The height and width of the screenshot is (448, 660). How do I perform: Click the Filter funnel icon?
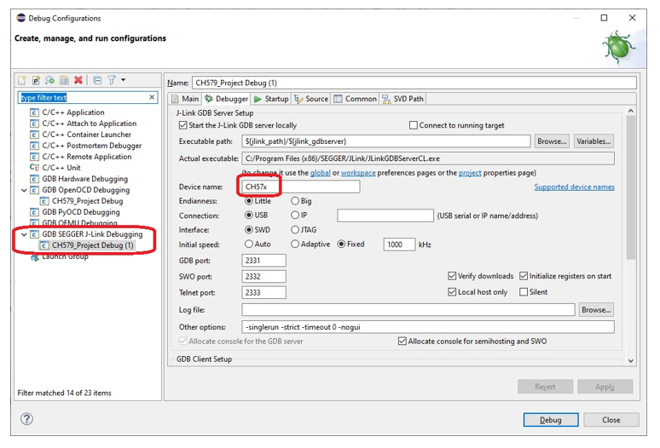[x=112, y=80]
